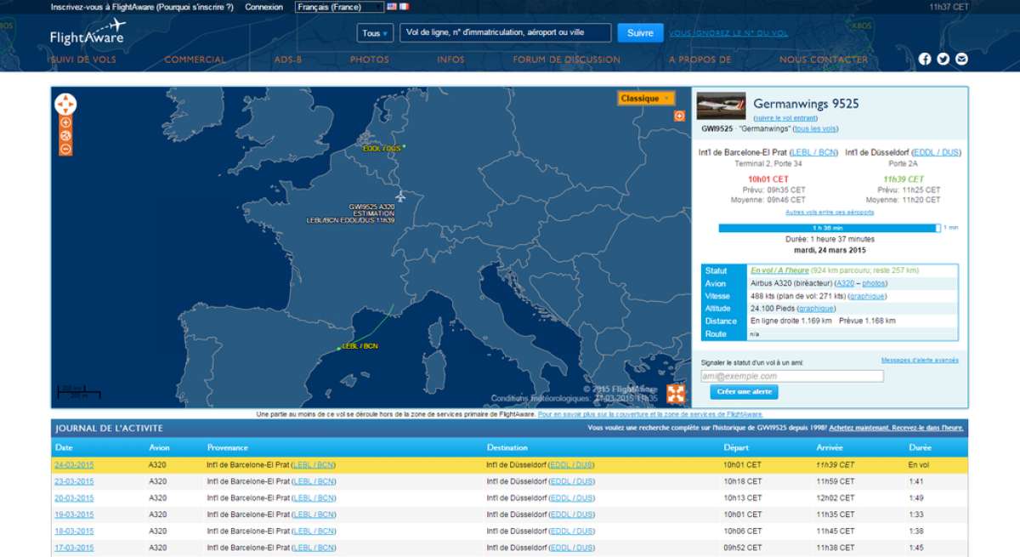
Task: Open the Photos menu
Action: (x=370, y=60)
